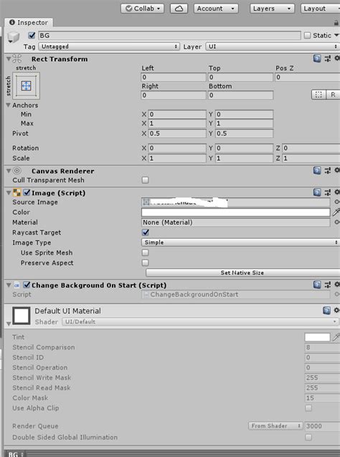Enable Preserve Aspect checkbox
The width and height of the screenshot is (340, 457).
pos(145,263)
